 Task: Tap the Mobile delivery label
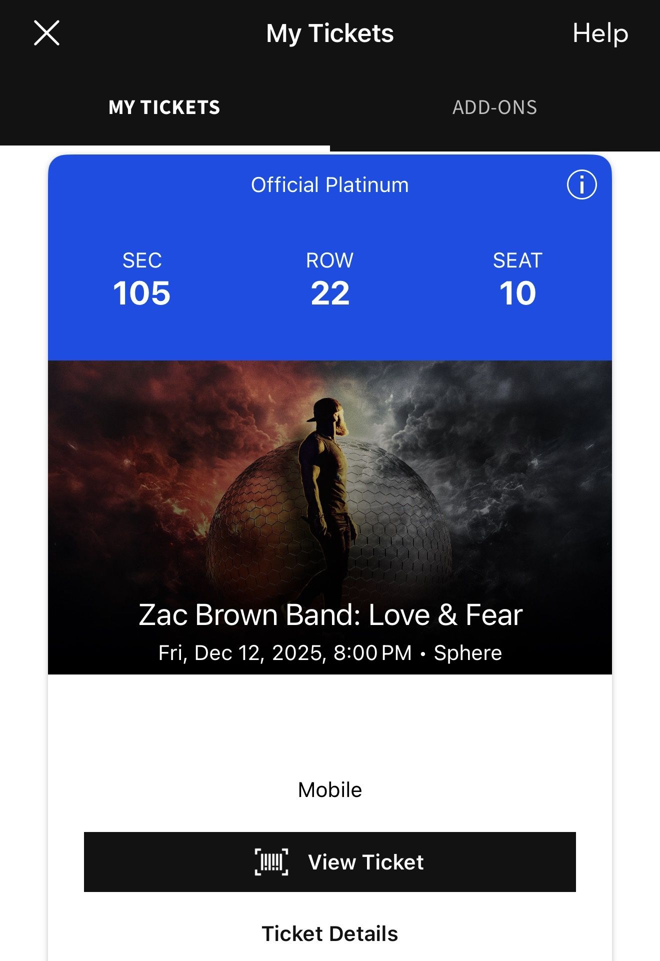coord(329,789)
